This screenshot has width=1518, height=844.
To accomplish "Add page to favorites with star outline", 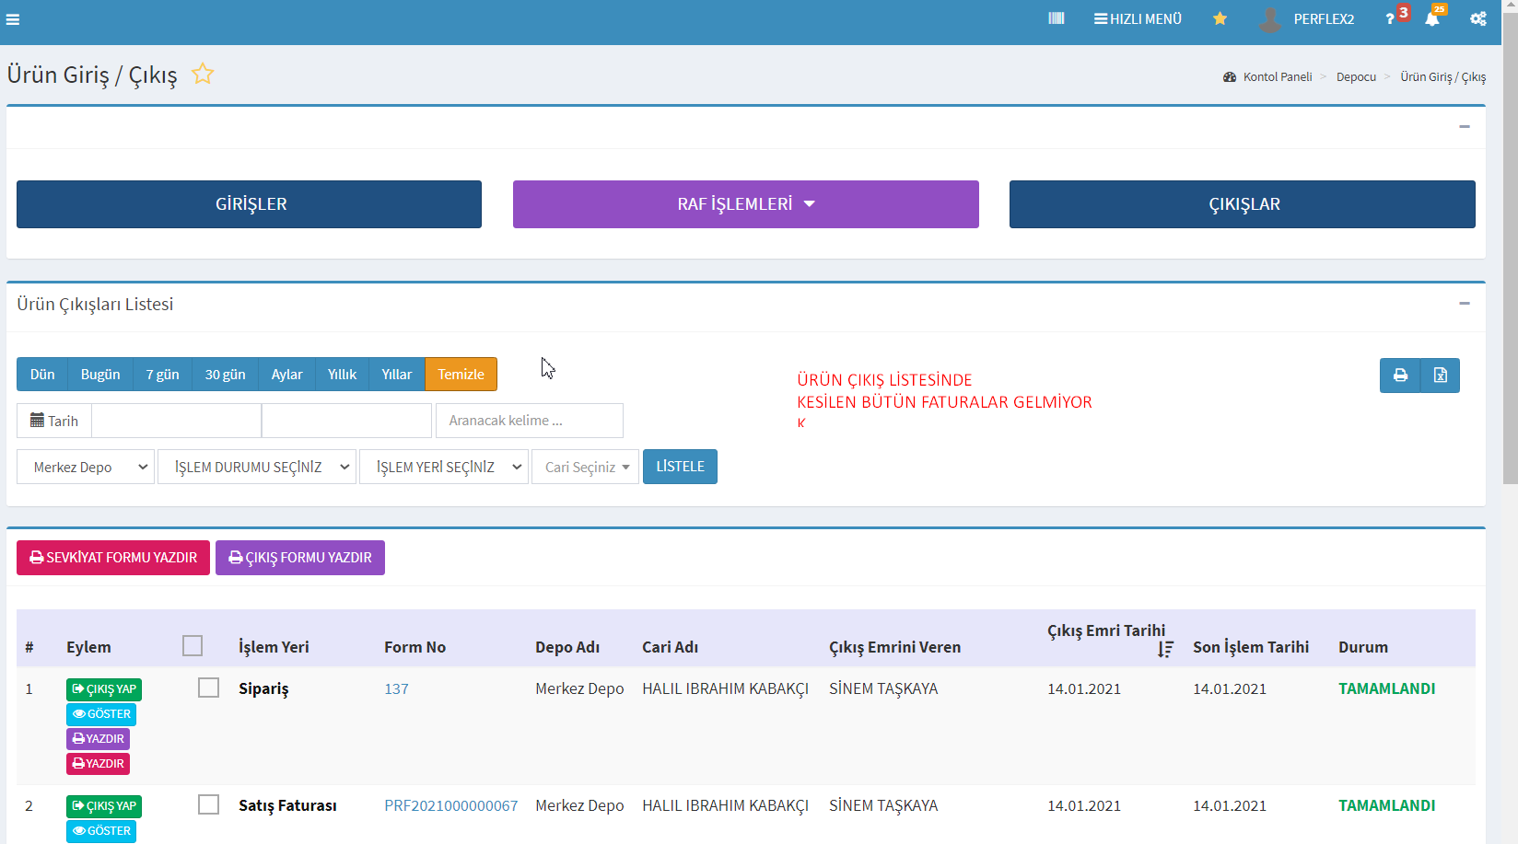I will click(x=203, y=74).
